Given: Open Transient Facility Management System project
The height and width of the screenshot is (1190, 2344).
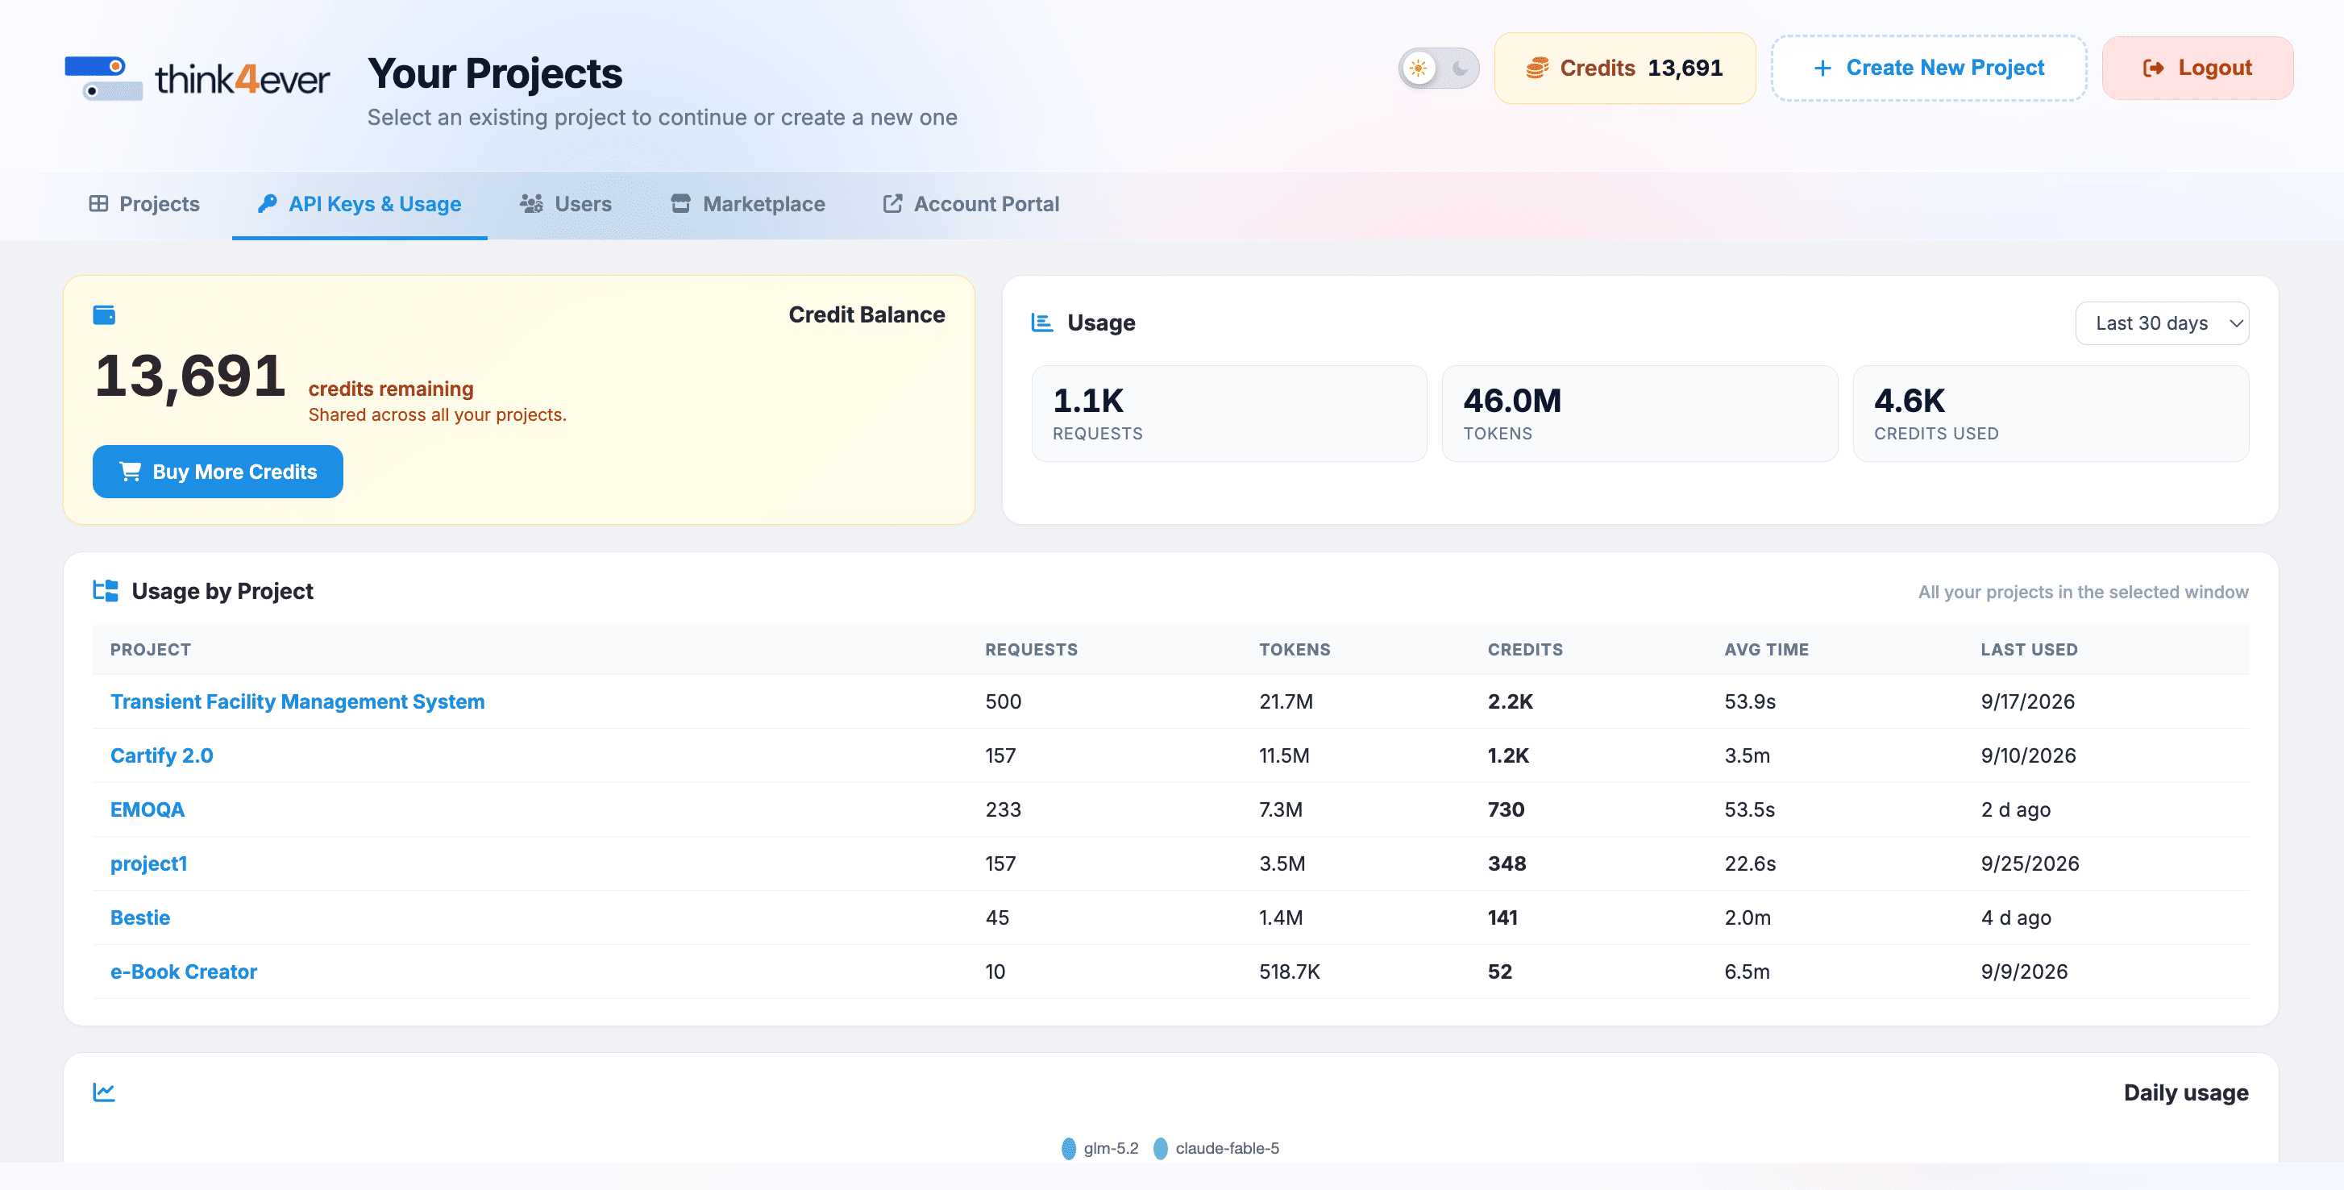Looking at the screenshot, I should [x=297, y=702].
